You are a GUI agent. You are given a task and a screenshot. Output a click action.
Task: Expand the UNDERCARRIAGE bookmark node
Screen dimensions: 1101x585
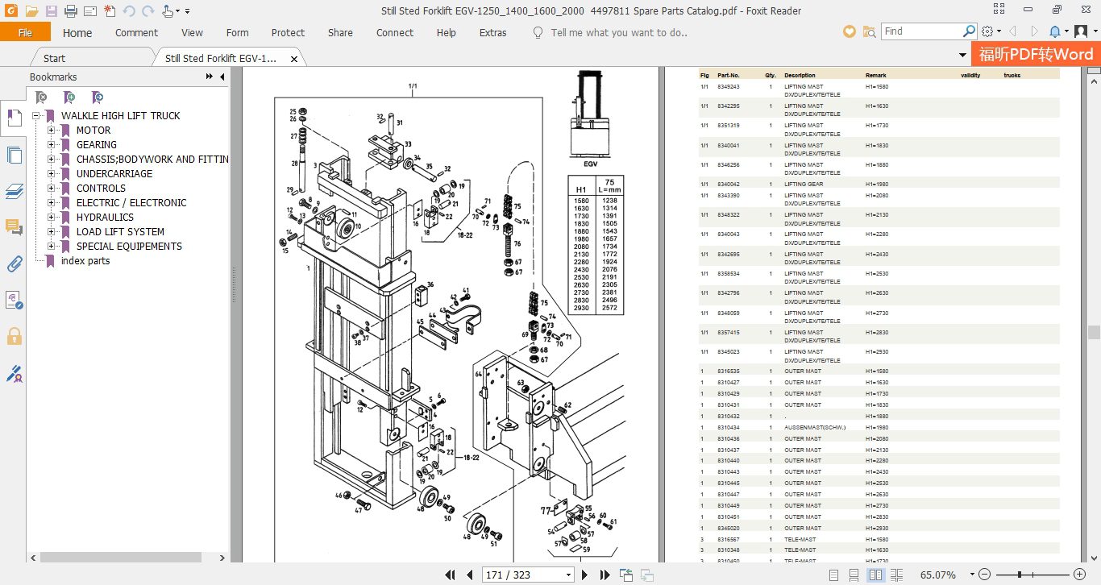tap(52, 174)
